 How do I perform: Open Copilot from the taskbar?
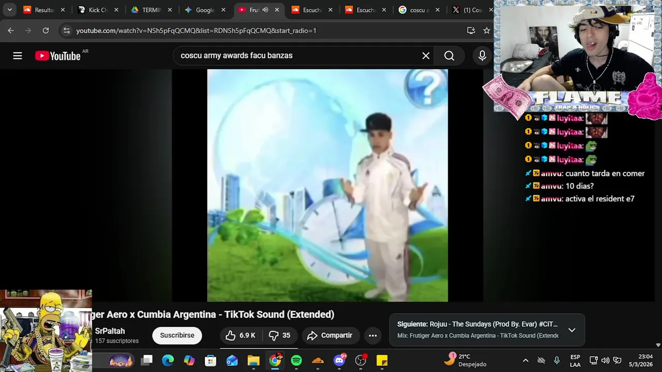[x=189, y=361]
